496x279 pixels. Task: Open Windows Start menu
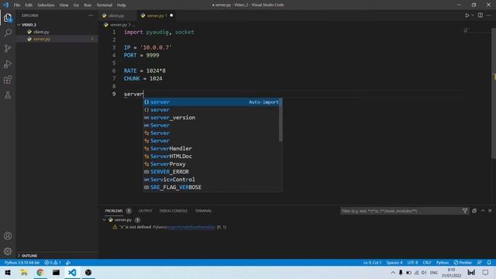tap(8, 272)
